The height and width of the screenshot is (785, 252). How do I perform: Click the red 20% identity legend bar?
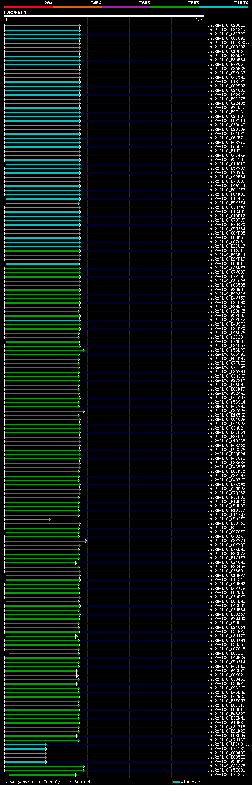coord(28,7)
